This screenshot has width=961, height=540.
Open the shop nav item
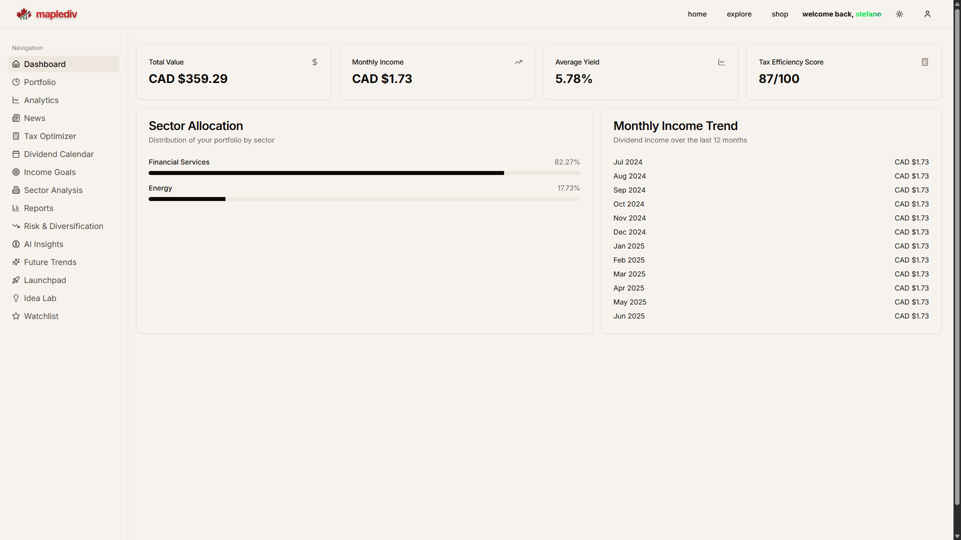780,14
